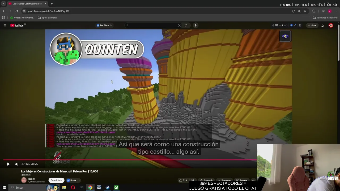The height and width of the screenshot is (191, 340).
Task: Like the video with 71 K thumbs-up
Action: click(183, 180)
